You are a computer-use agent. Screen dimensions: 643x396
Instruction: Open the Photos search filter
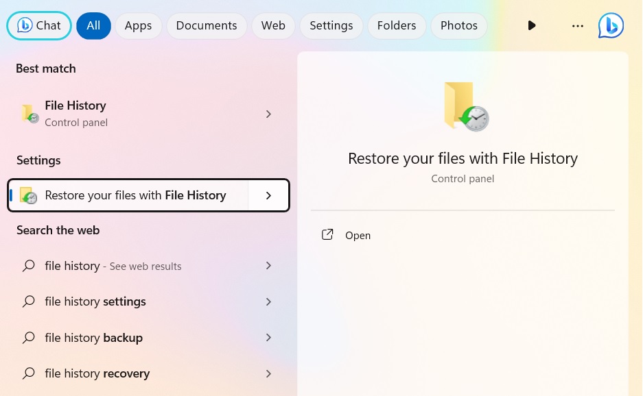pos(458,25)
